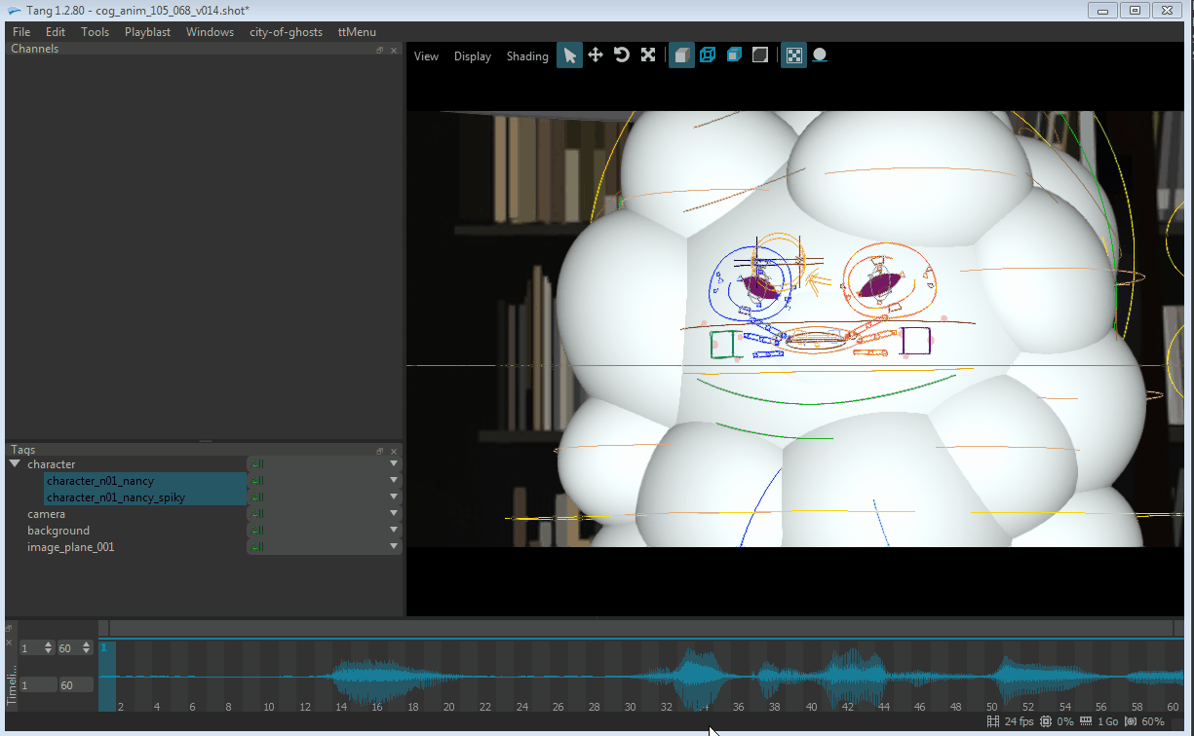1194x736 pixels.
Task: Activate the move tool in viewport toolbar
Action: point(596,55)
